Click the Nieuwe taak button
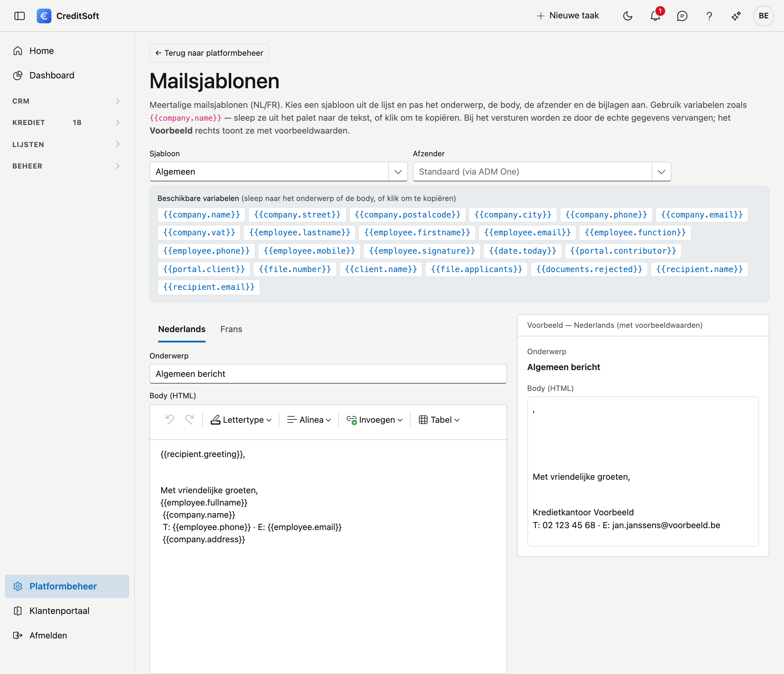Image resolution: width=784 pixels, height=674 pixels. (x=568, y=16)
